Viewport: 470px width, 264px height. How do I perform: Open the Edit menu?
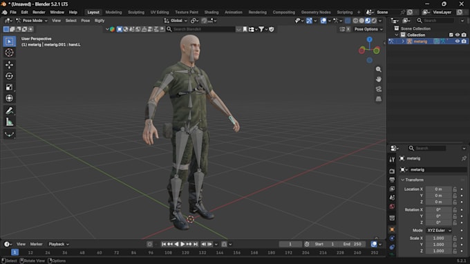tap(24, 12)
